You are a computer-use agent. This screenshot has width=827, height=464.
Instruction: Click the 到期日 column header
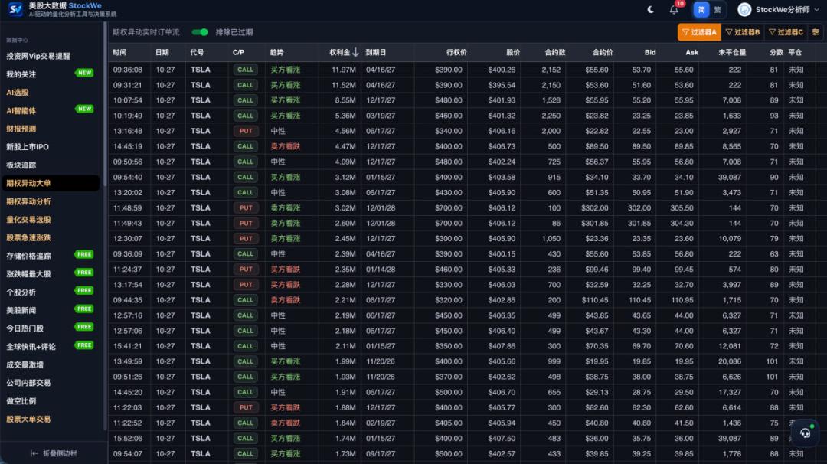coord(375,52)
